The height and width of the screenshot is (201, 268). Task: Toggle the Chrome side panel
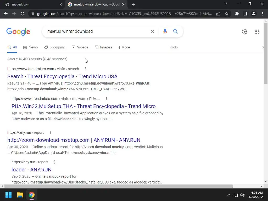[245, 14]
